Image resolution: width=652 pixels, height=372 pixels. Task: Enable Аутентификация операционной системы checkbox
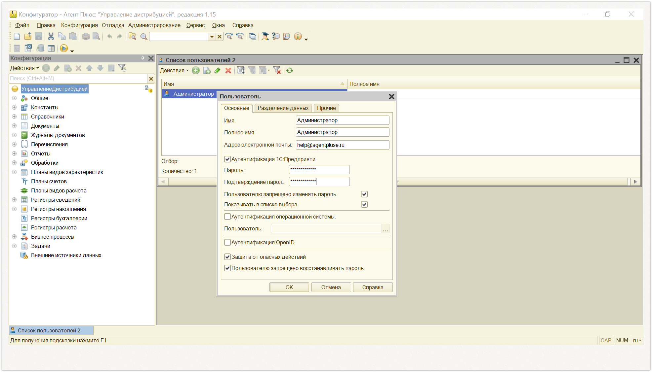coord(227,217)
